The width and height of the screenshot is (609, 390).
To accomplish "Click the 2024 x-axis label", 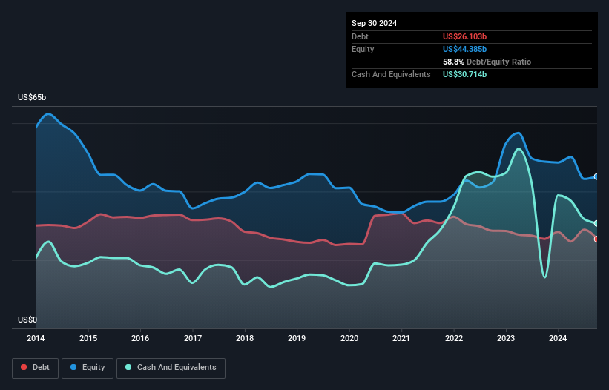I will (x=558, y=338).
